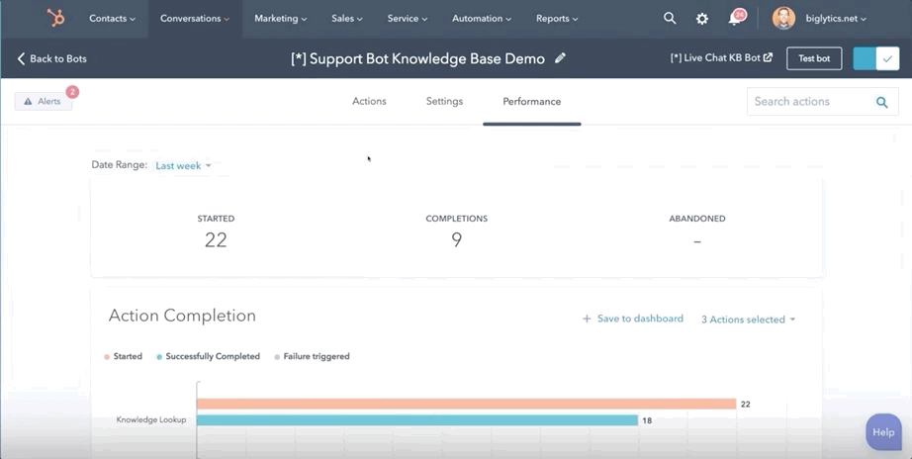Click the Knowledge Lookup chart label
912x459 pixels.
pyautogui.click(x=151, y=420)
